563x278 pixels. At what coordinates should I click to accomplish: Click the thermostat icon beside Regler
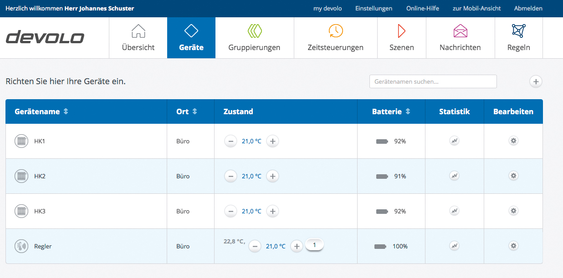(x=21, y=246)
